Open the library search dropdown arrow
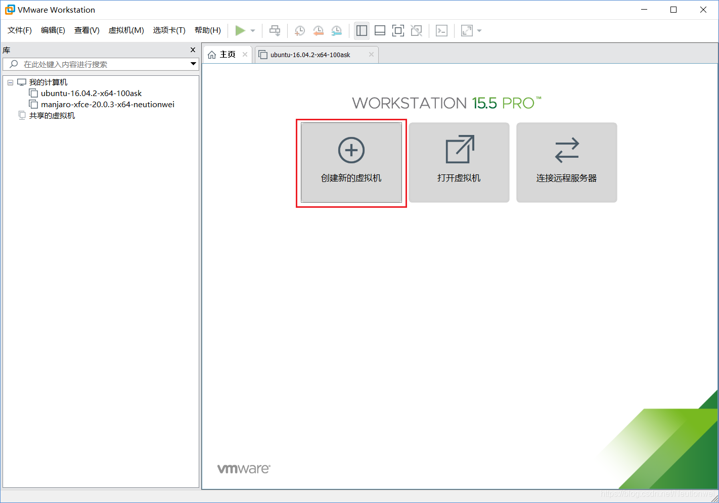 tap(193, 64)
